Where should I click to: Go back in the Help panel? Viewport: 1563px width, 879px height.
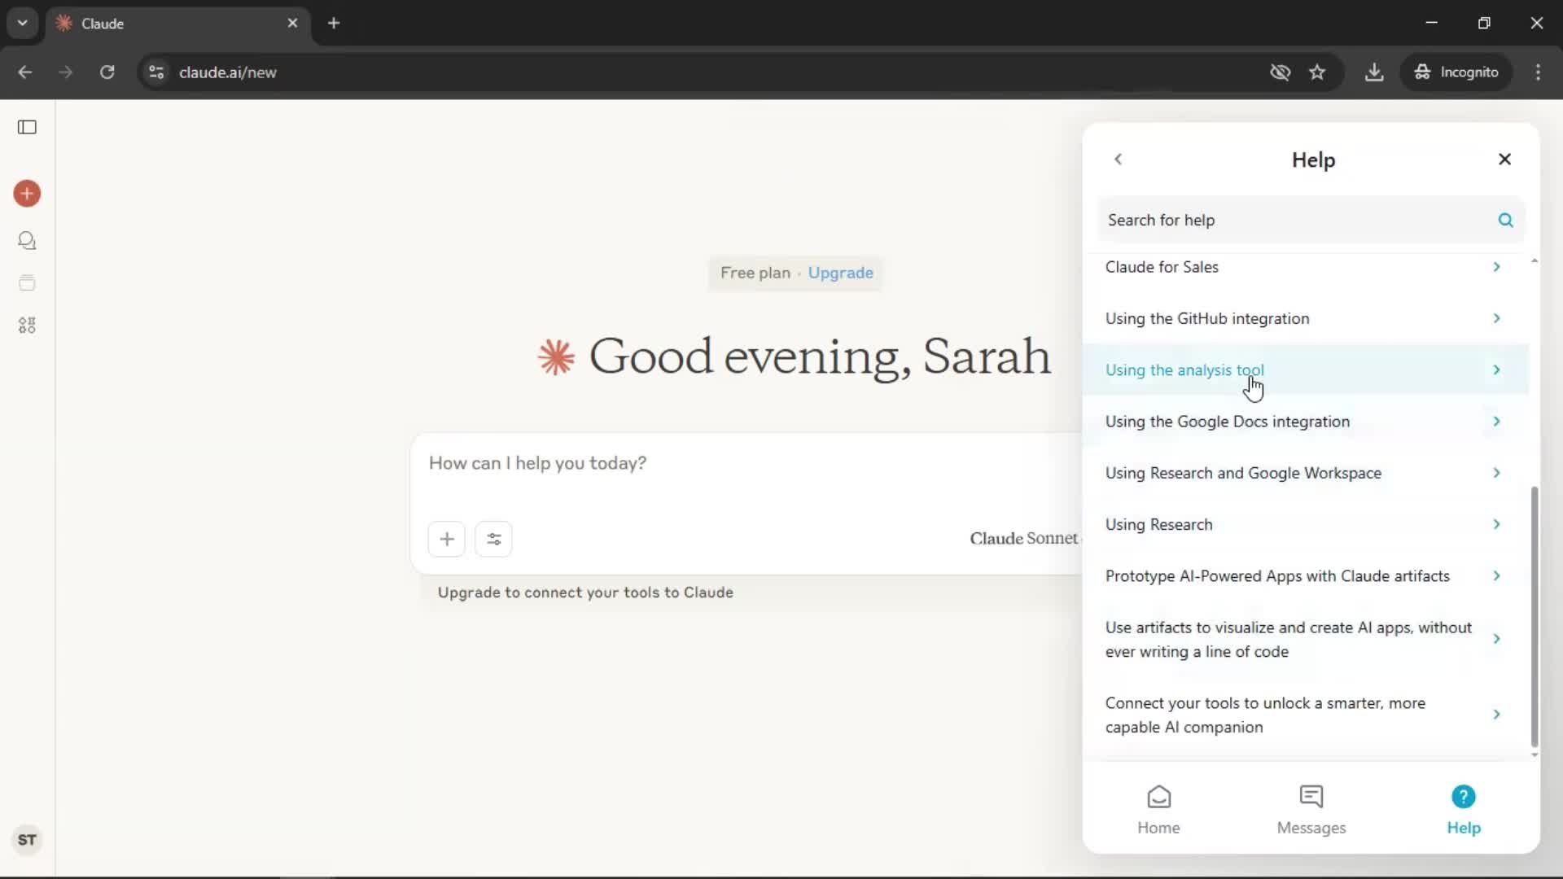1118,160
